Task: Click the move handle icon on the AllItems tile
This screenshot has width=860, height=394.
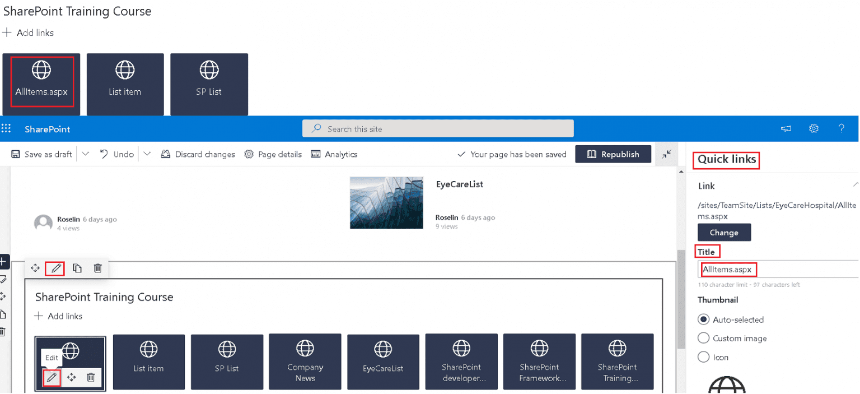Action: pyautogui.click(x=71, y=377)
